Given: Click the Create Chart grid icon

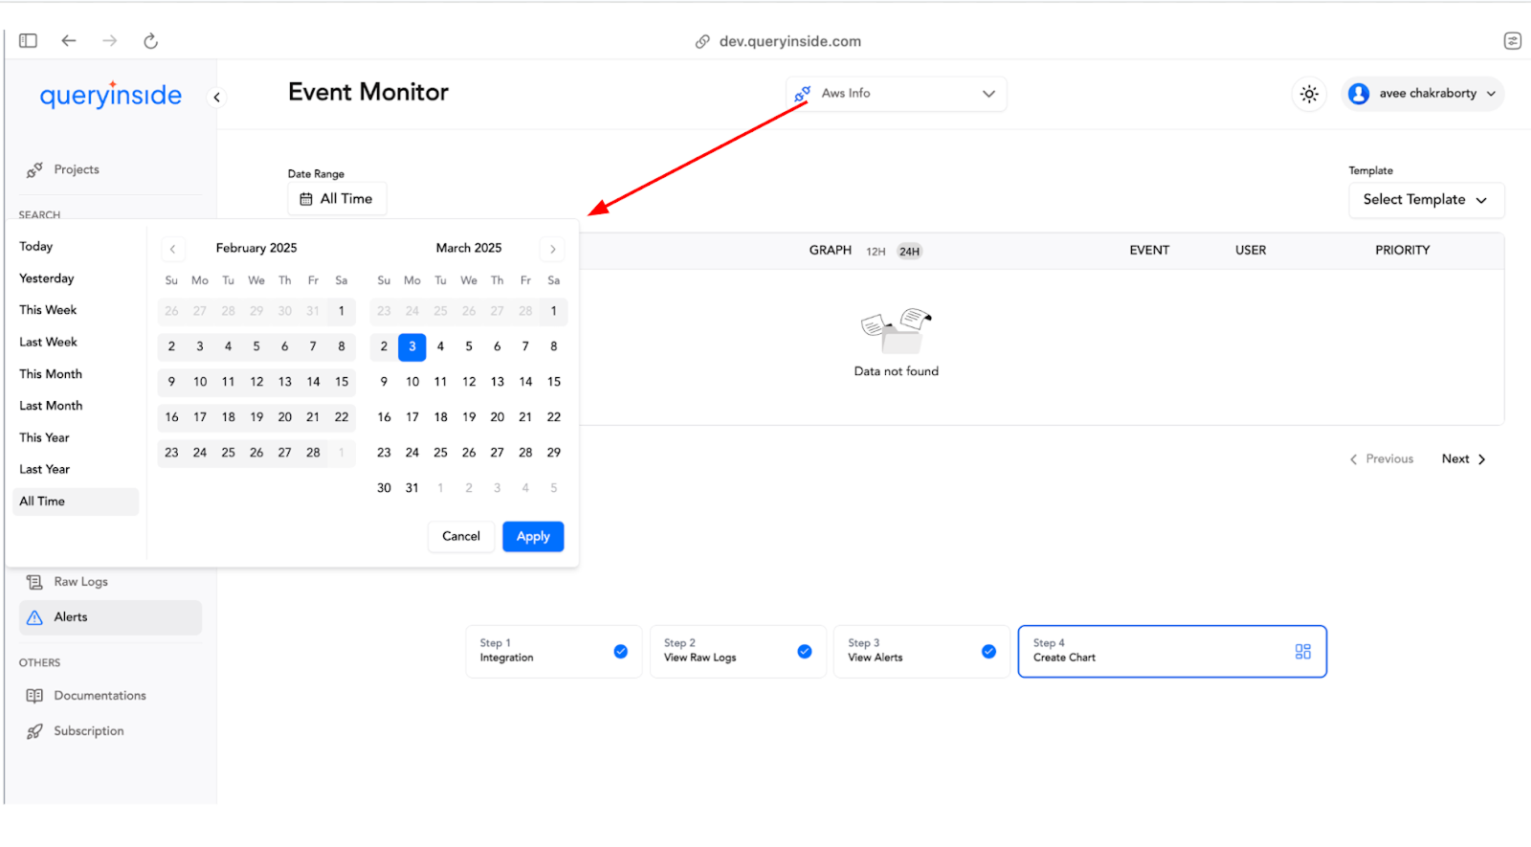Looking at the screenshot, I should 1302,652.
